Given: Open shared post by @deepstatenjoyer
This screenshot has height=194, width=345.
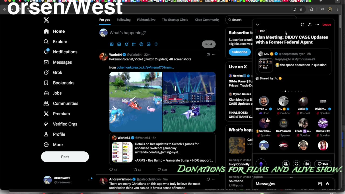Looking at the screenshot, I should pyautogui.click(x=293, y=62).
